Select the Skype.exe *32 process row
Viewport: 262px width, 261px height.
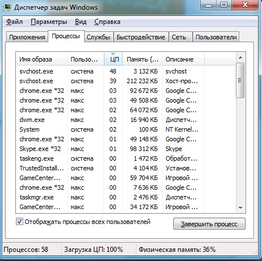[x=126, y=149]
